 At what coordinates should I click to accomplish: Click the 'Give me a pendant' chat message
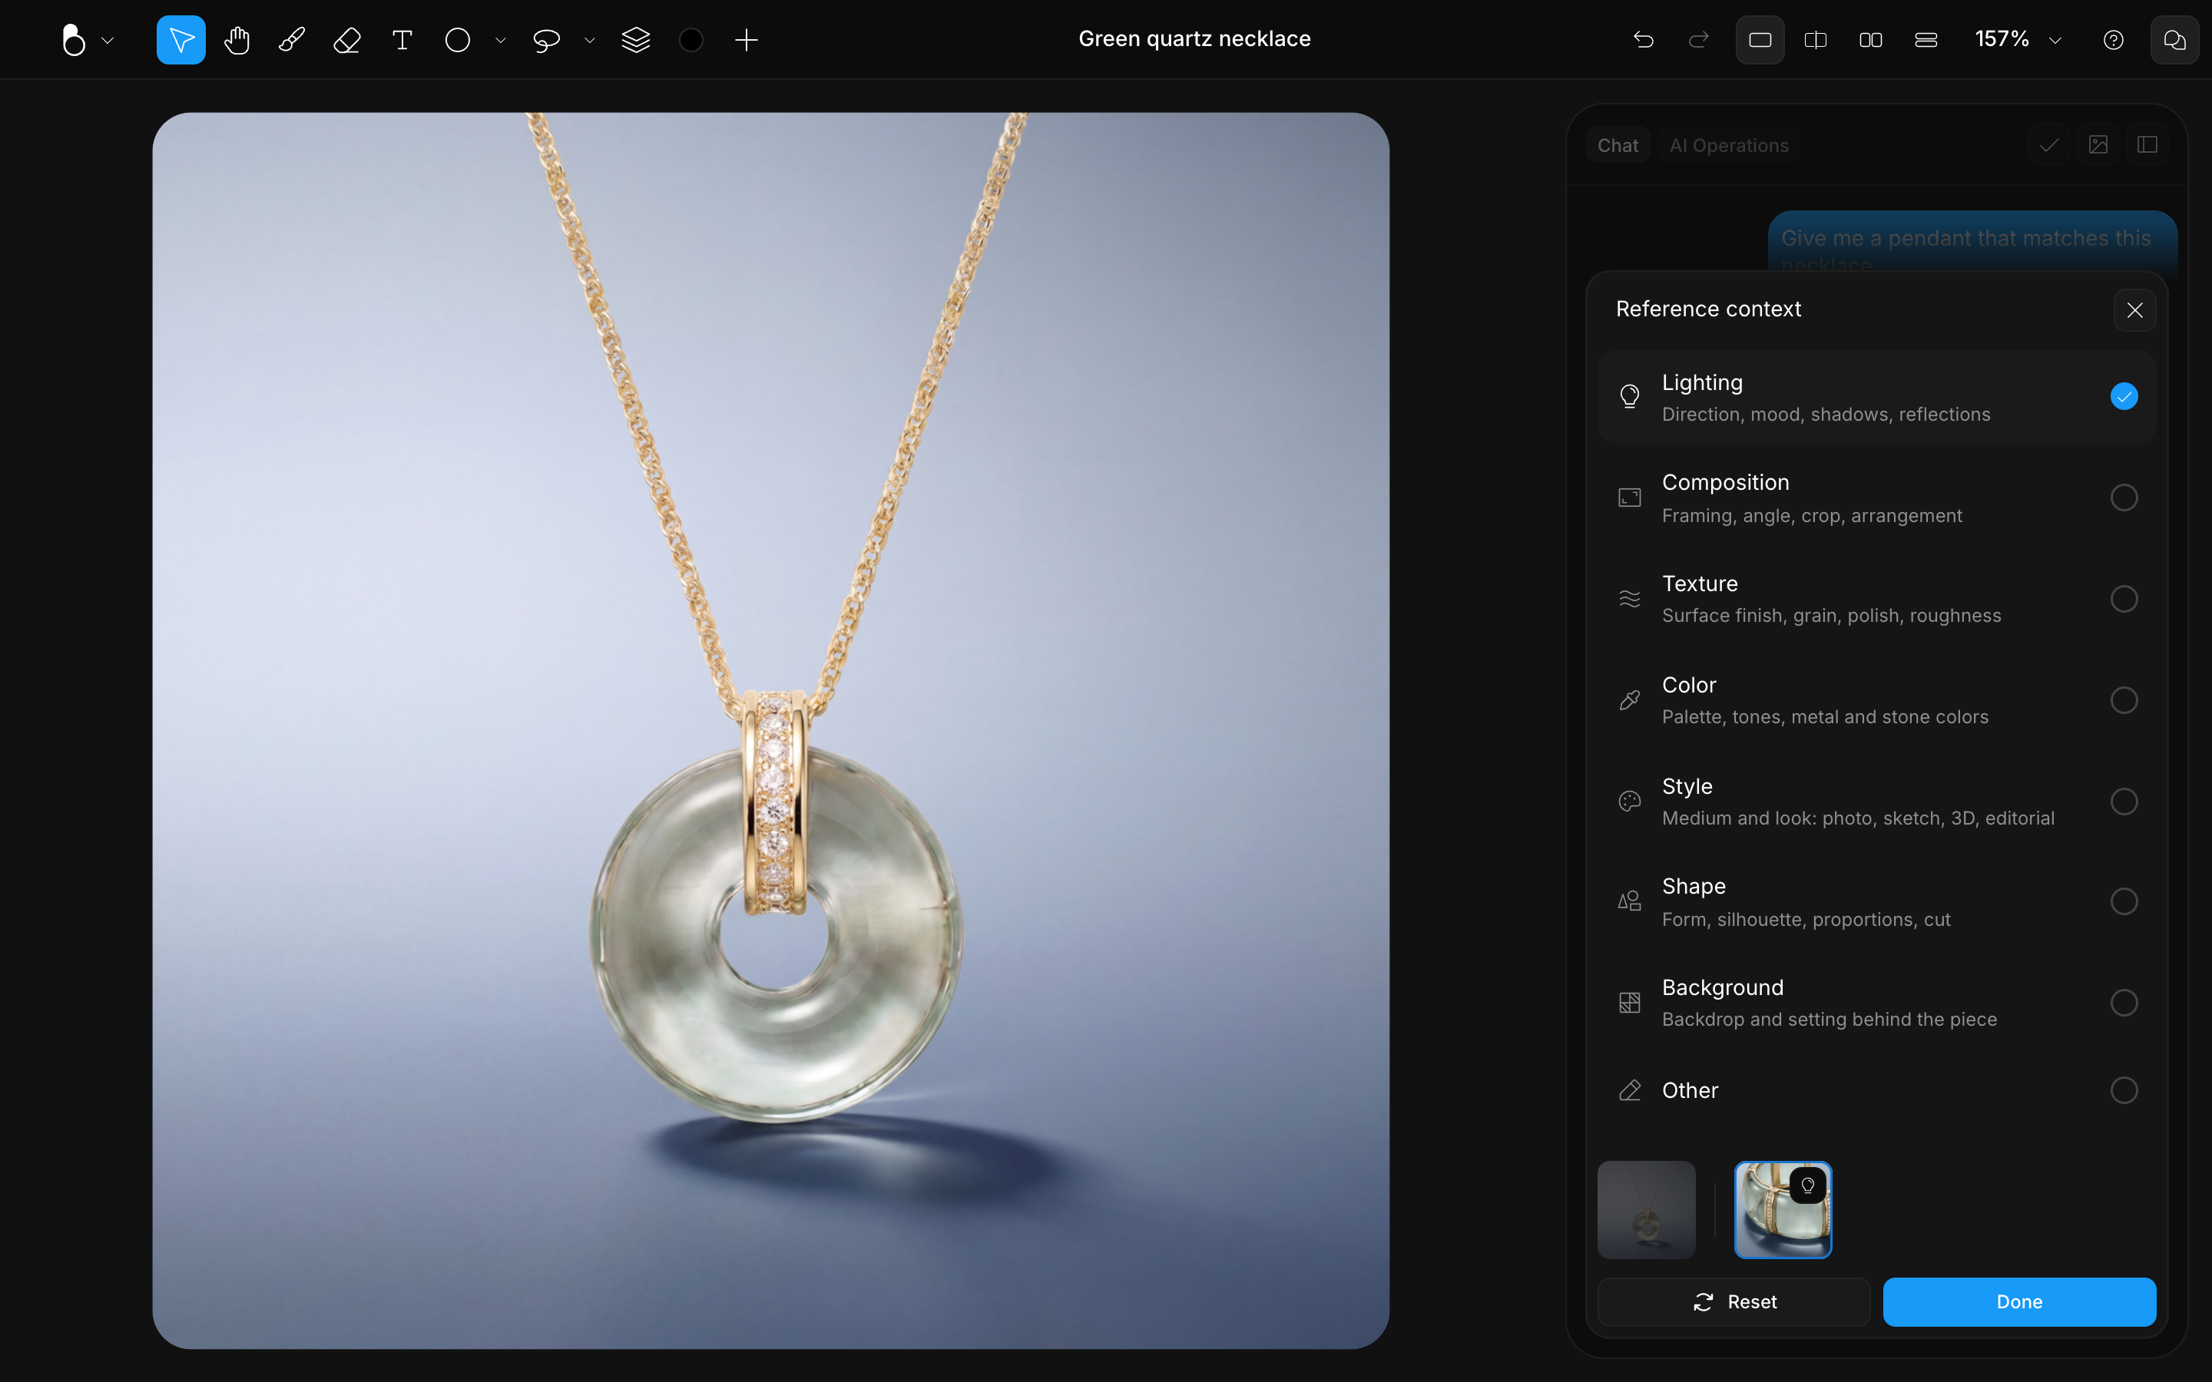pos(1972,242)
